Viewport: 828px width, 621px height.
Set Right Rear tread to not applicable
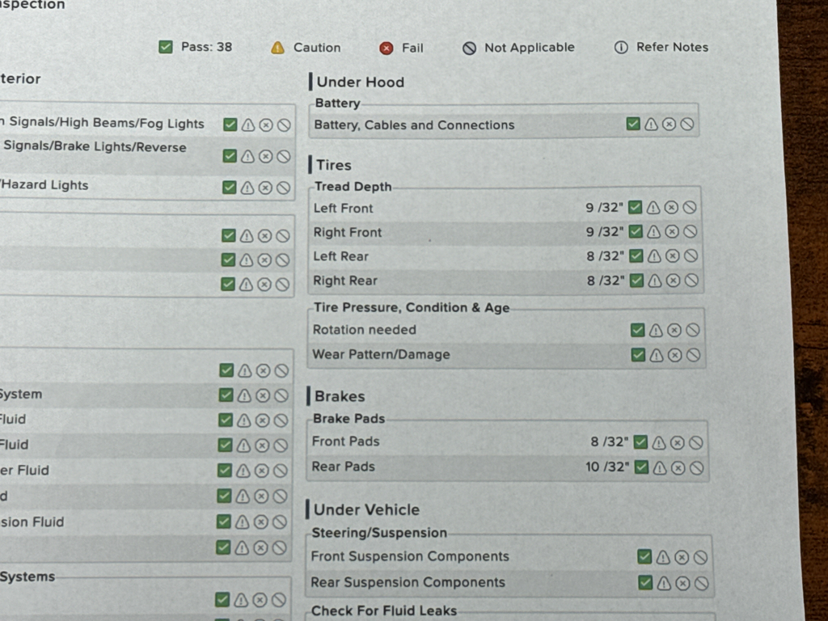click(691, 281)
